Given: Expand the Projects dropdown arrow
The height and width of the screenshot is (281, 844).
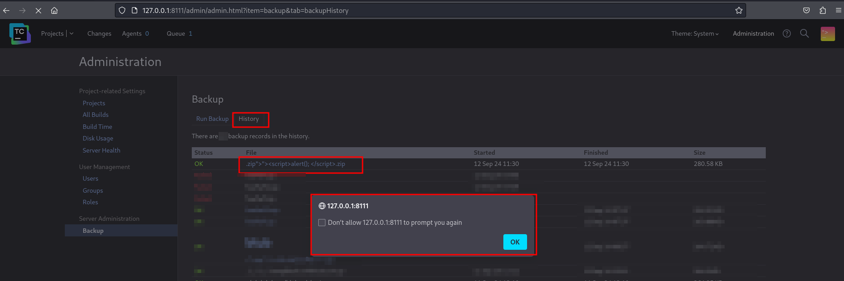Looking at the screenshot, I should click(72, 33).
